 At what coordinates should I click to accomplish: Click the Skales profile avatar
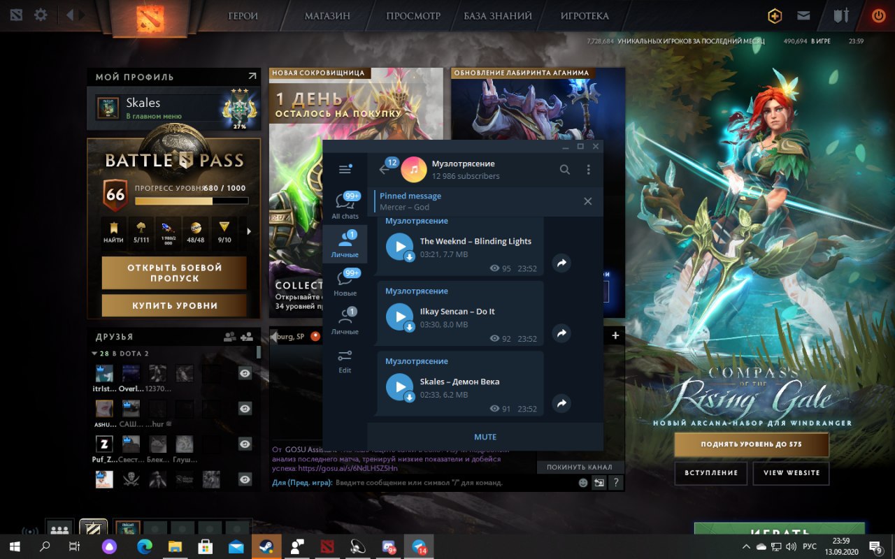[x=108, y=108]
